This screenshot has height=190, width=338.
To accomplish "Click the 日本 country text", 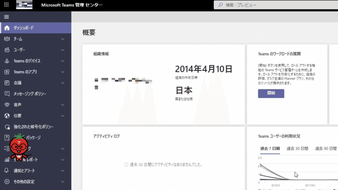I will pos(184,90).
